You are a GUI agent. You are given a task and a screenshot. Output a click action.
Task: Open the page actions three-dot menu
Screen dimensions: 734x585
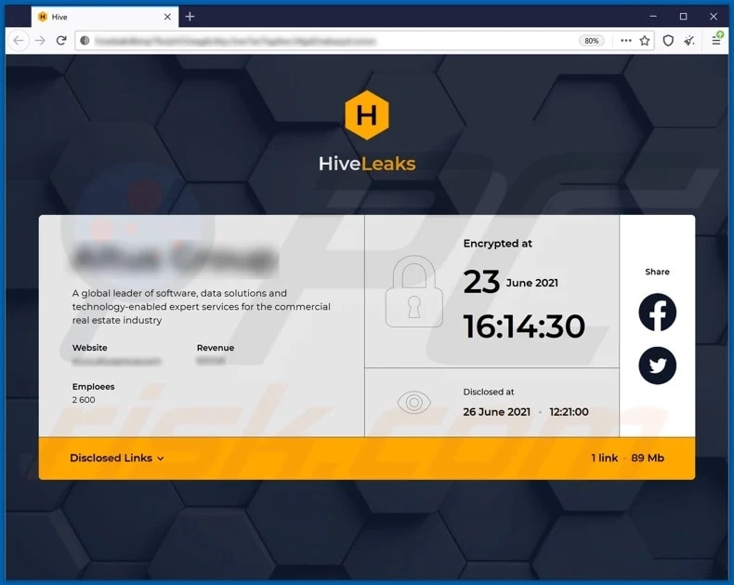point(625,41)
